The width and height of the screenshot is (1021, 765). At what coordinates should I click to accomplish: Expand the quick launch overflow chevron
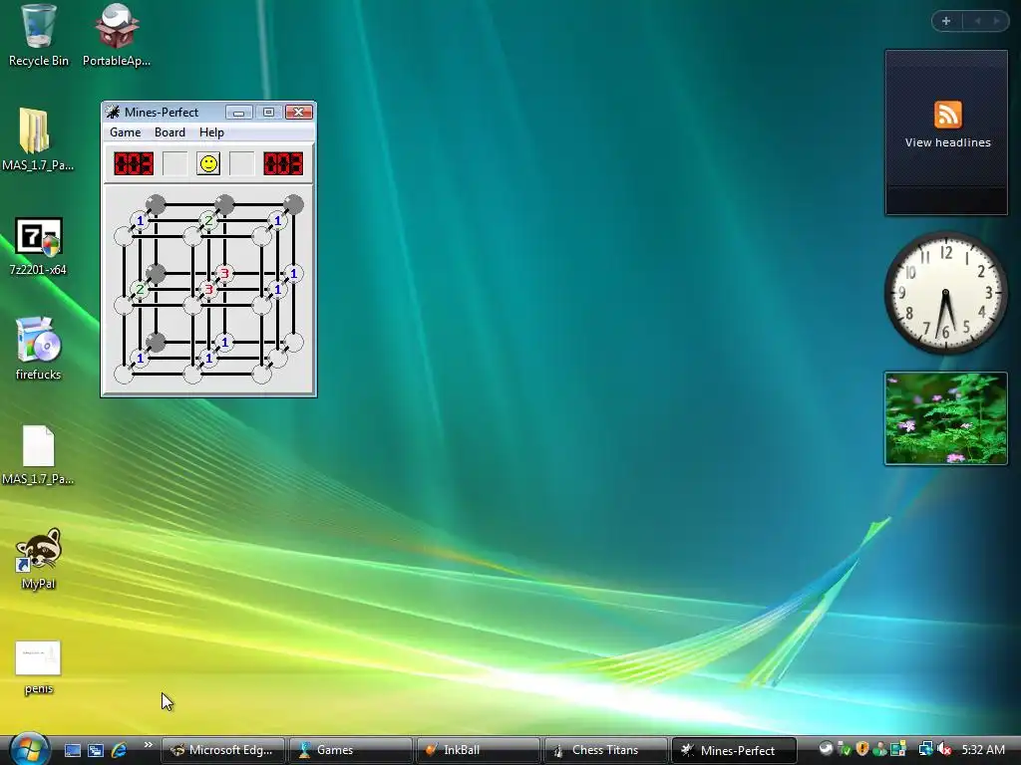[148, 745]
